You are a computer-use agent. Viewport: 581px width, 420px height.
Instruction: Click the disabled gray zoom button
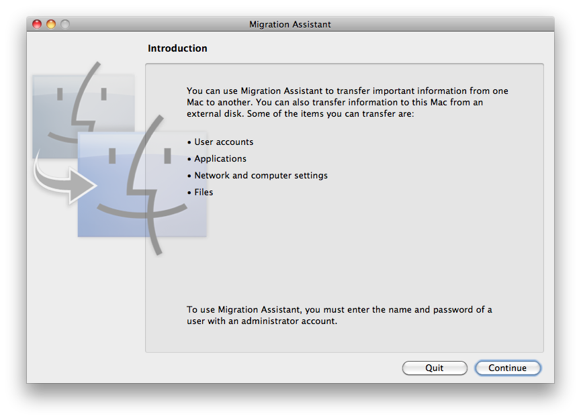click(65, 24)
